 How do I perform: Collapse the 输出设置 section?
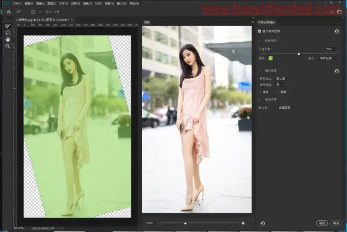point(259,99)
